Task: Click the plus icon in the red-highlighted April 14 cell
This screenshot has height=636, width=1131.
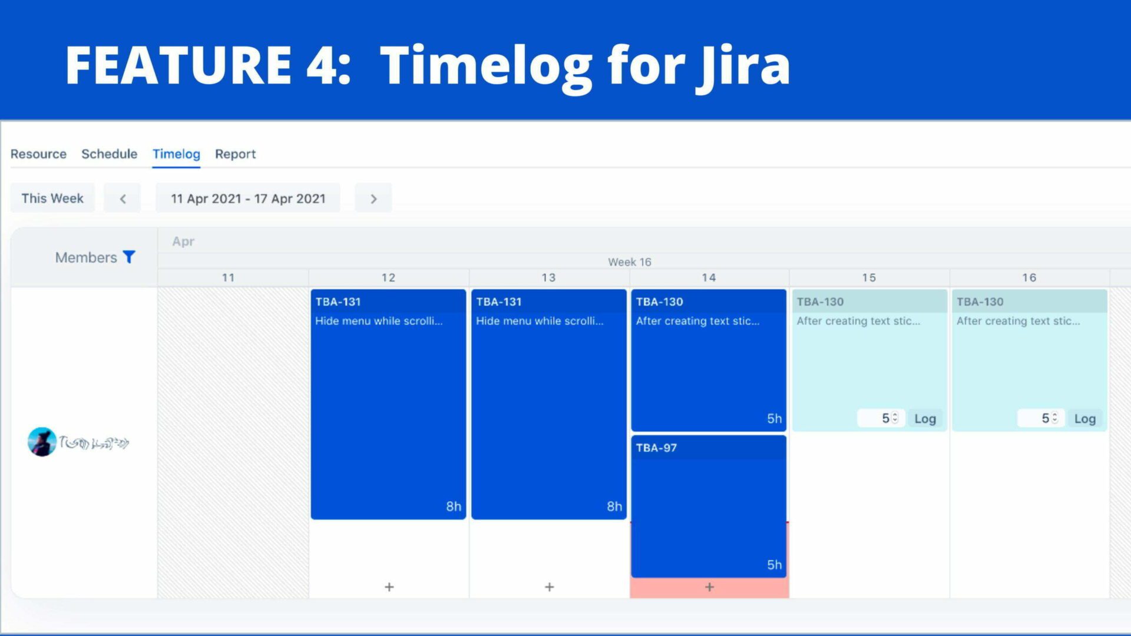Action: [x=709, y=587]
